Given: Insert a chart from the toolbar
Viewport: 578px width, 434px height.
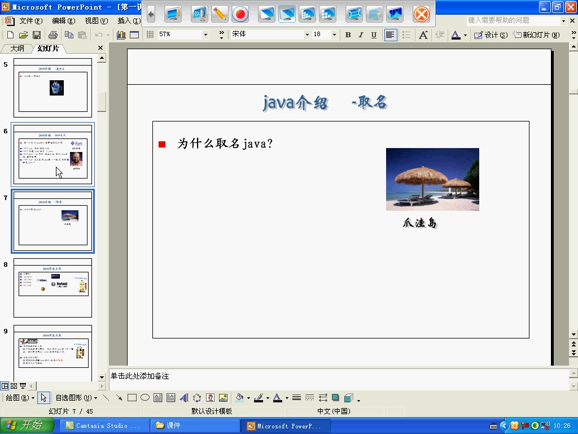Looking at the screenshot, I should click(121, 35).
